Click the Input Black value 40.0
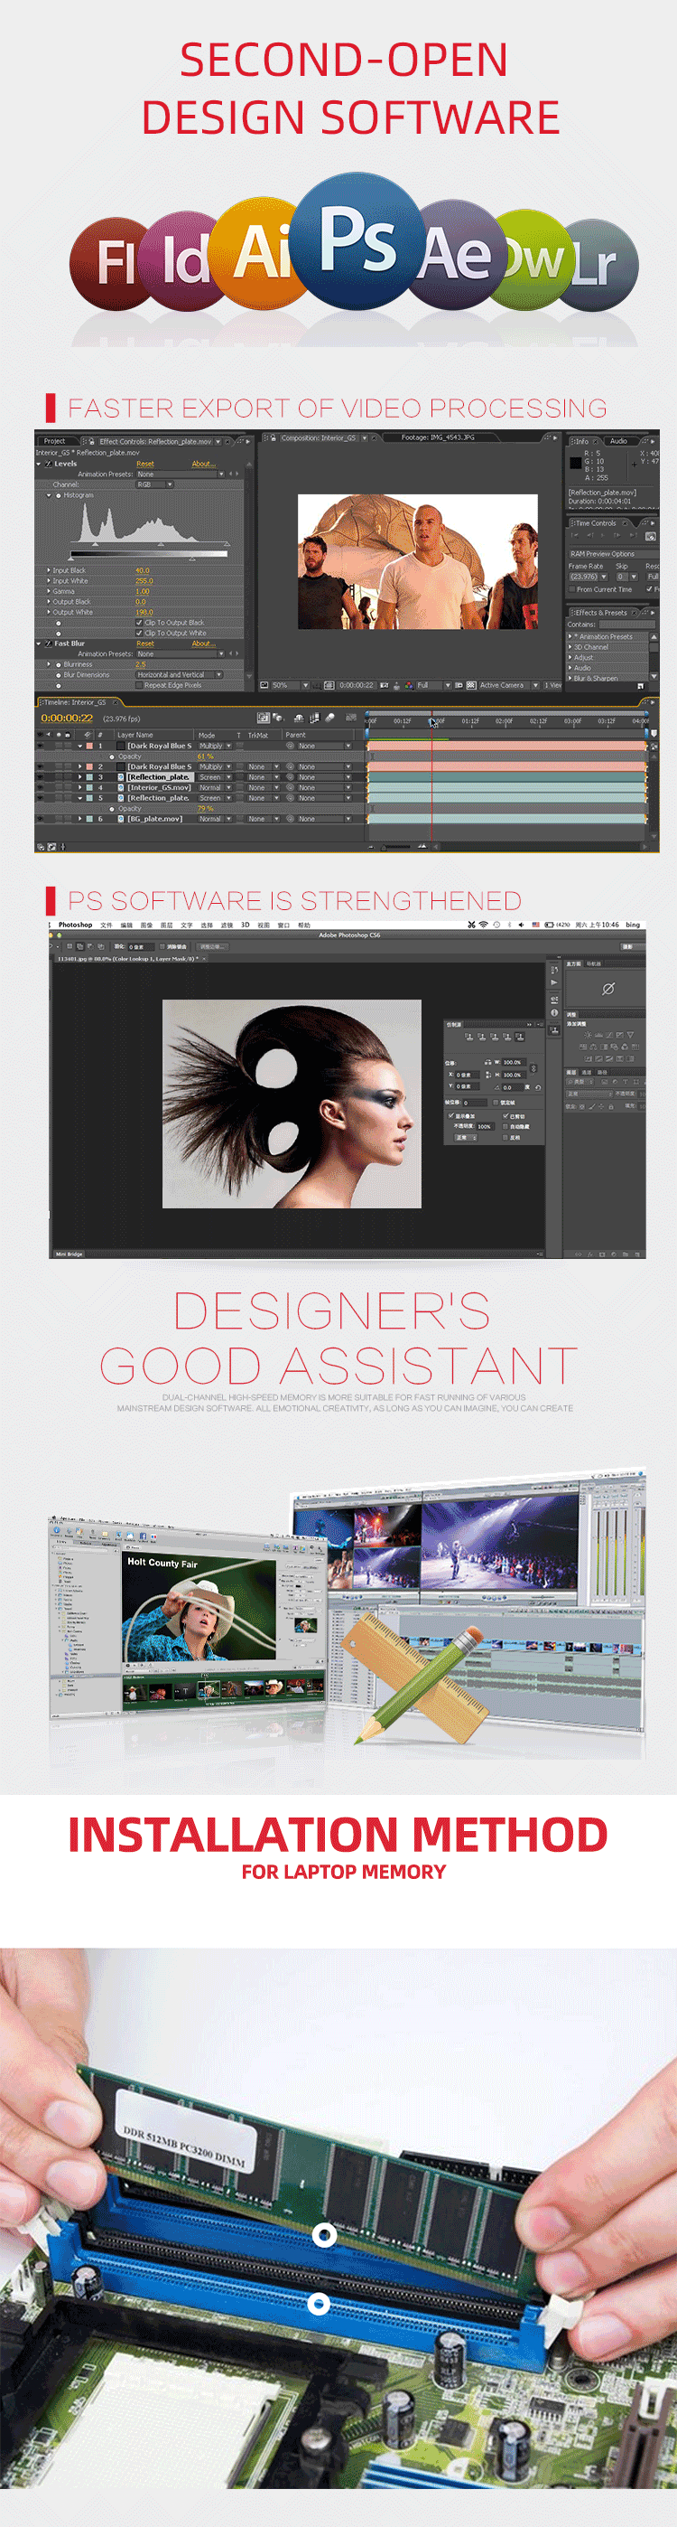 [x=143, y=570]
